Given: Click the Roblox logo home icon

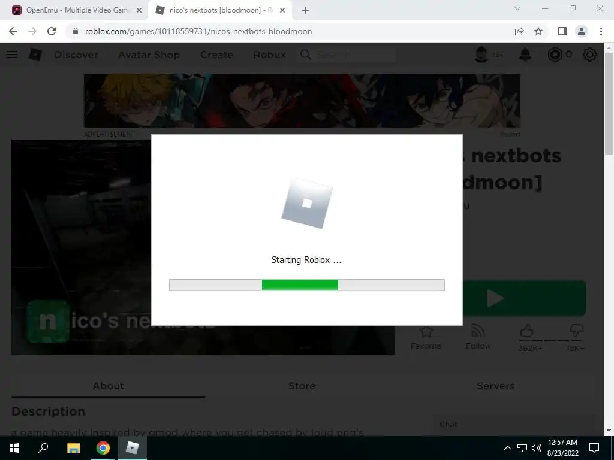Looking at the screenshot, I should 35,55.
